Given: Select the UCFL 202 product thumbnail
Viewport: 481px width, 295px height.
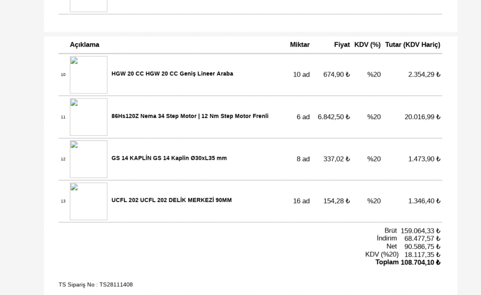Looking at the screenshot, I should click(88, 201).
